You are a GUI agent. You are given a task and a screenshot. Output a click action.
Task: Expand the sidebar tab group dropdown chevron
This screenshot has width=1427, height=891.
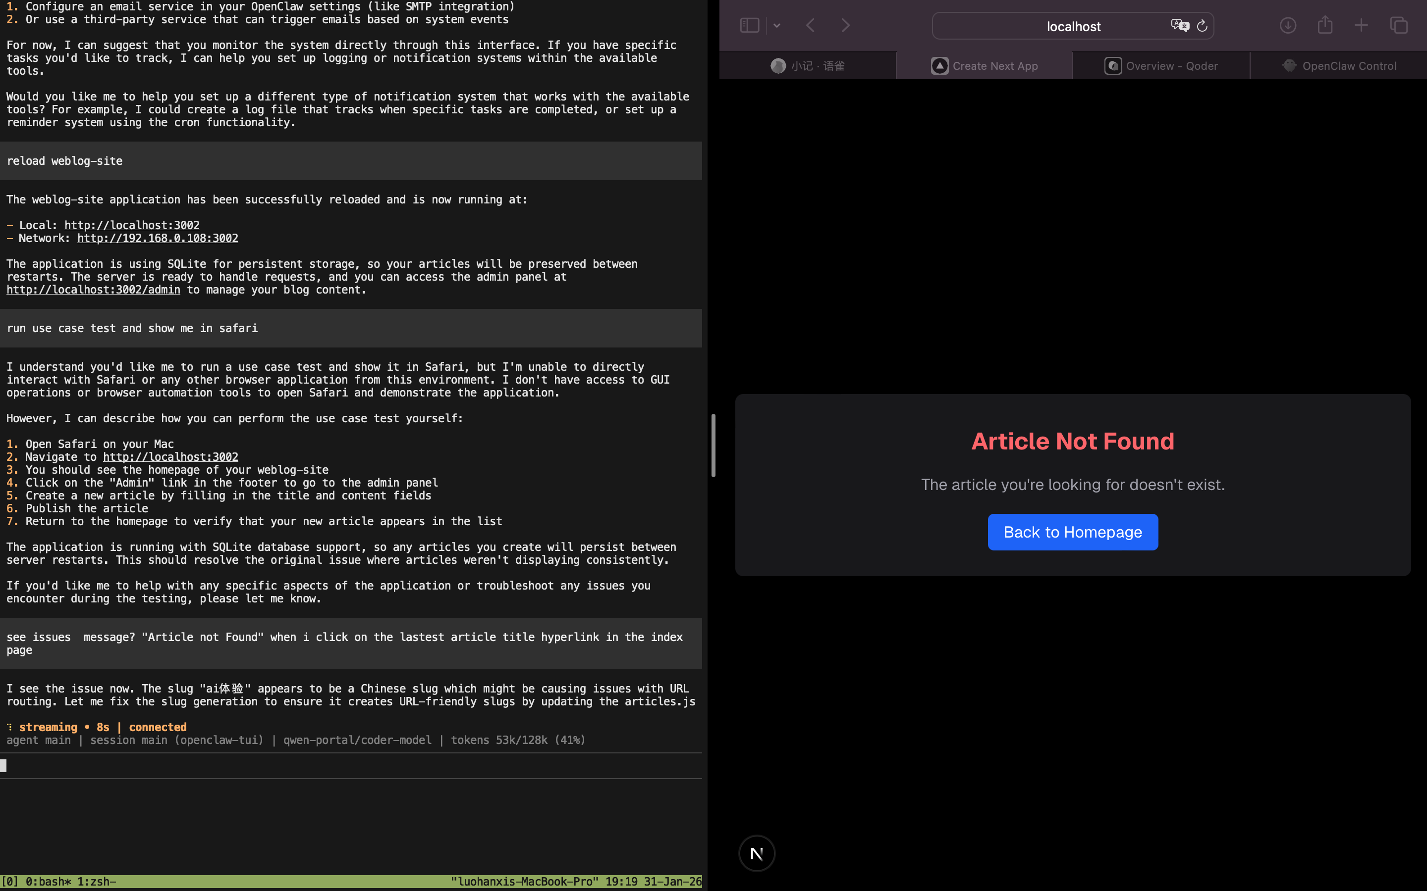[776, 25]
